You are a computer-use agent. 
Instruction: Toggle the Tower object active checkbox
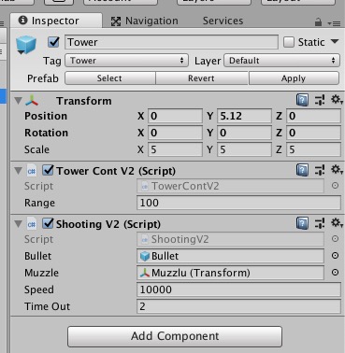point(53,42)
